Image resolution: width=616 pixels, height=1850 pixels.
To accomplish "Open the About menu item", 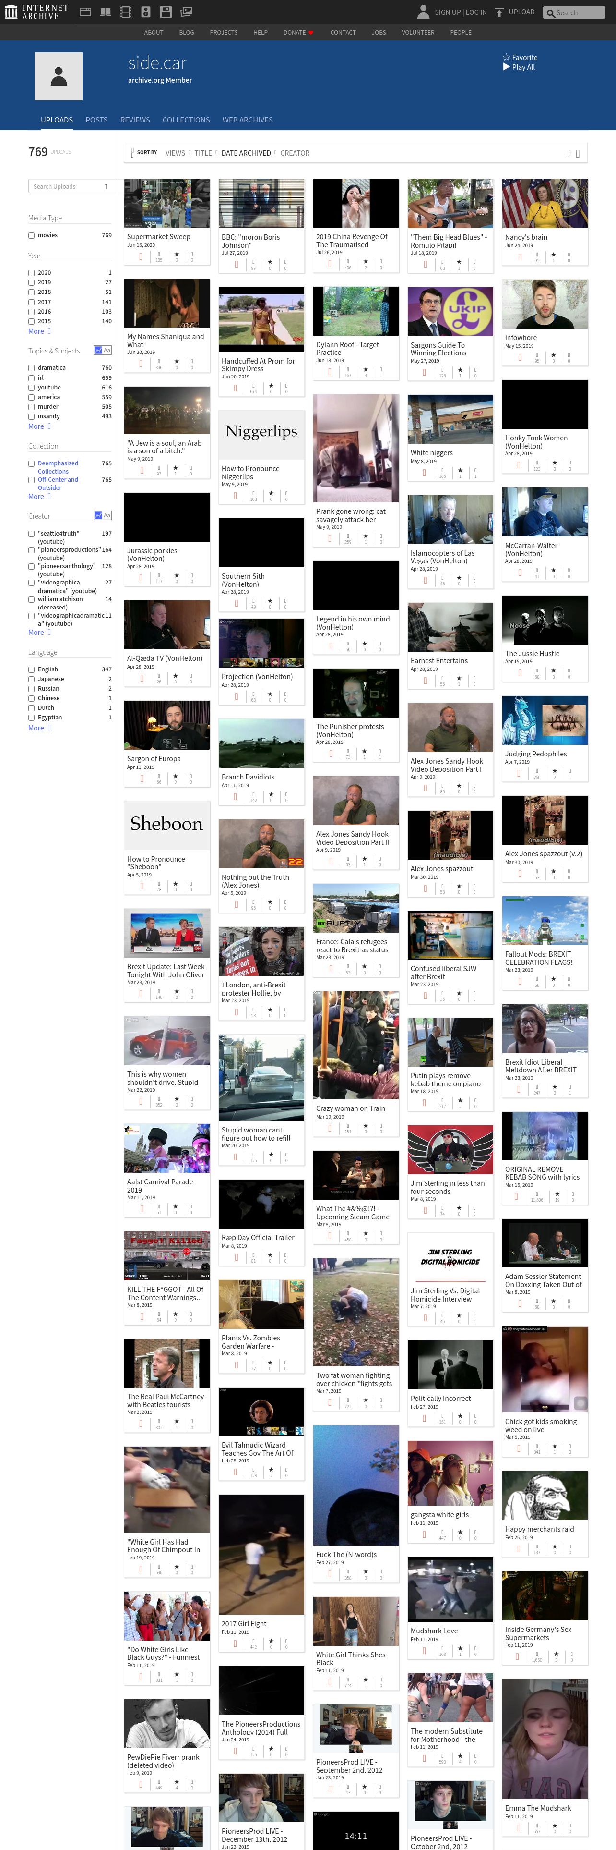I will tap(154, 32).
